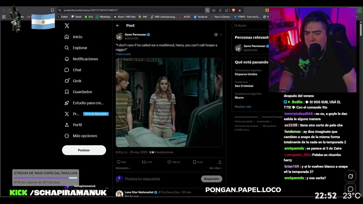
Task: Click the share icon in address bar
Action: [227, 10]
